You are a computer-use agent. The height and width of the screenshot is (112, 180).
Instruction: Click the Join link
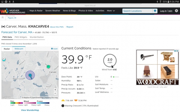(170, 11)
